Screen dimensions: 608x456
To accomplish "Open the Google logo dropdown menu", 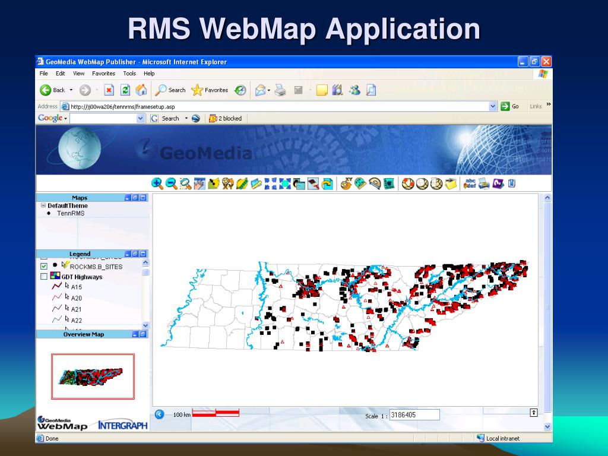I will pos(65,119).
